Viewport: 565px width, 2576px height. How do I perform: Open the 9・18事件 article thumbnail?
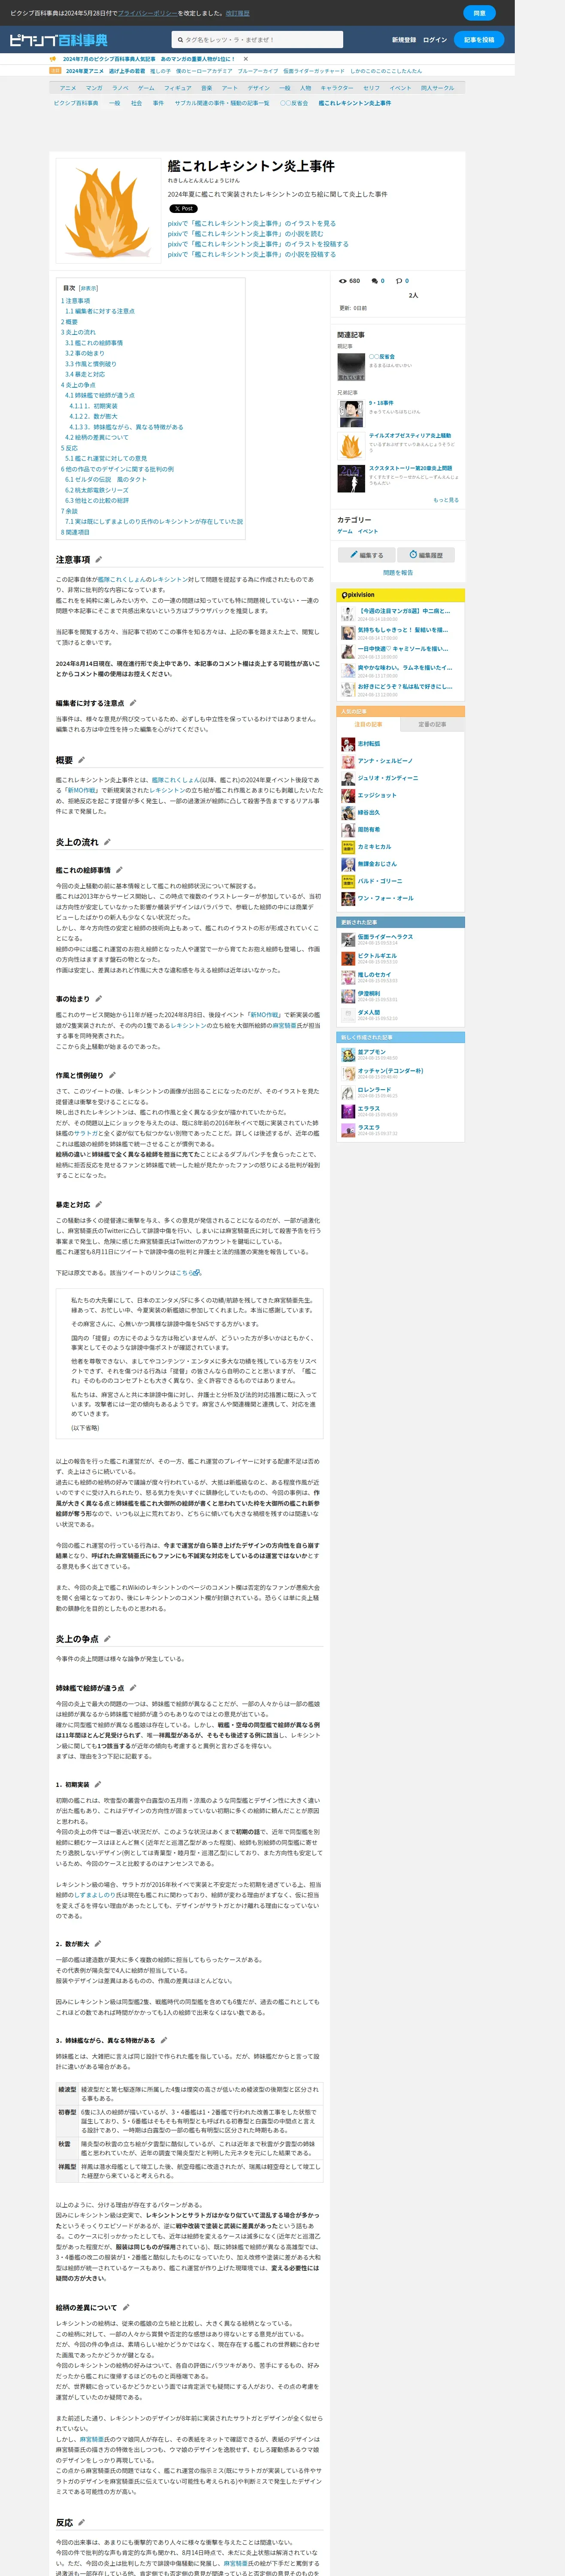click(351, 413)
